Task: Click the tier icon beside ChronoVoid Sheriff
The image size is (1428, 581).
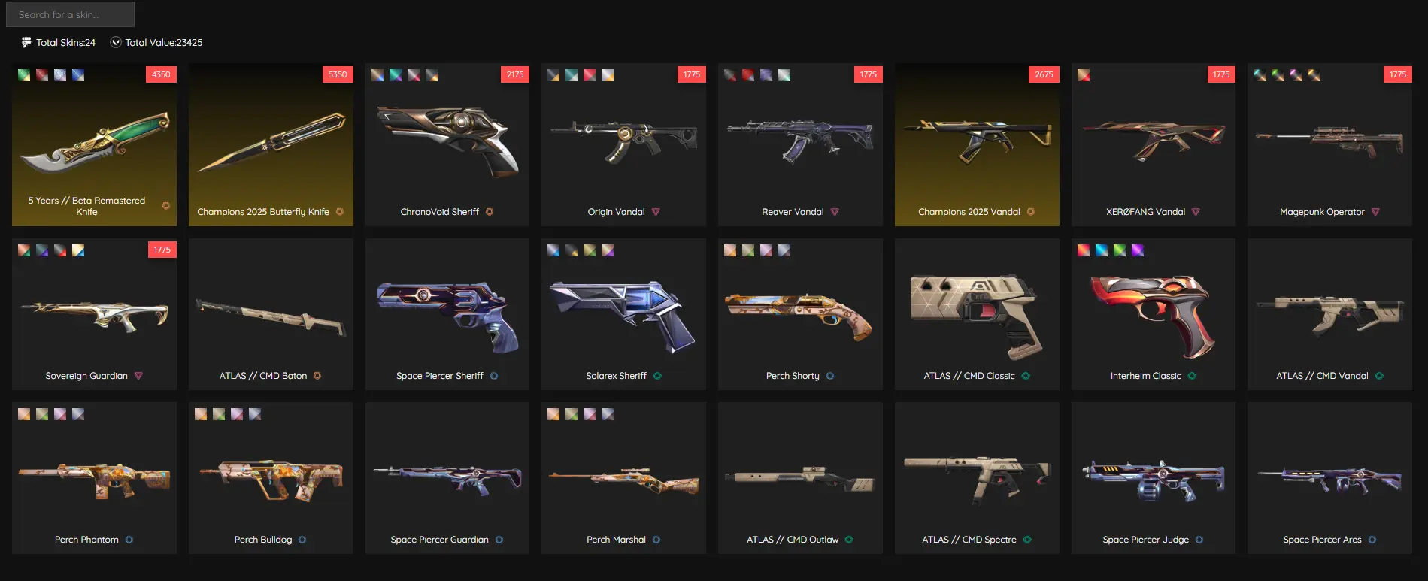Action: click(490, 212)
